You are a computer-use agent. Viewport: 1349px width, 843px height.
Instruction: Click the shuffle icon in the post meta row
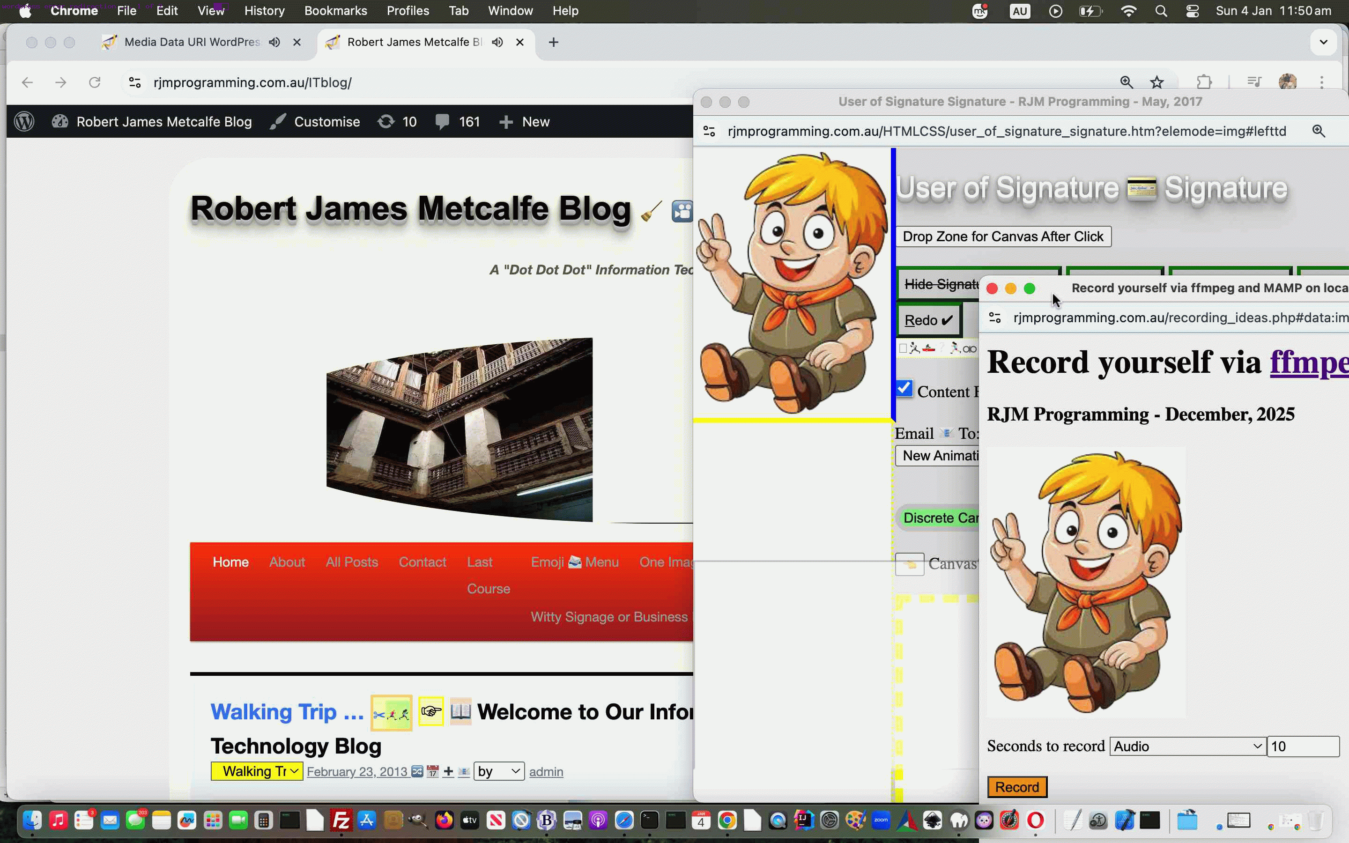click(417, 772)
